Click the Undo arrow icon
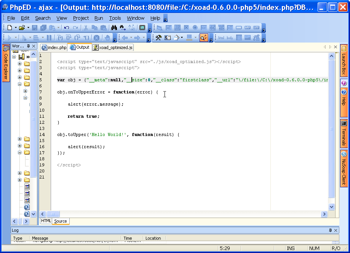 coord(67,28)
